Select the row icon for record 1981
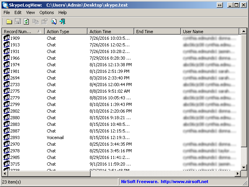The height and width of the screenshot is (187, 249). tap(7, 71)
